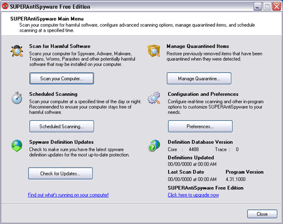Minimize the SUPERAntiSpyware window
This screenshot has height=224, width=283.
click(x=257, y=7)
